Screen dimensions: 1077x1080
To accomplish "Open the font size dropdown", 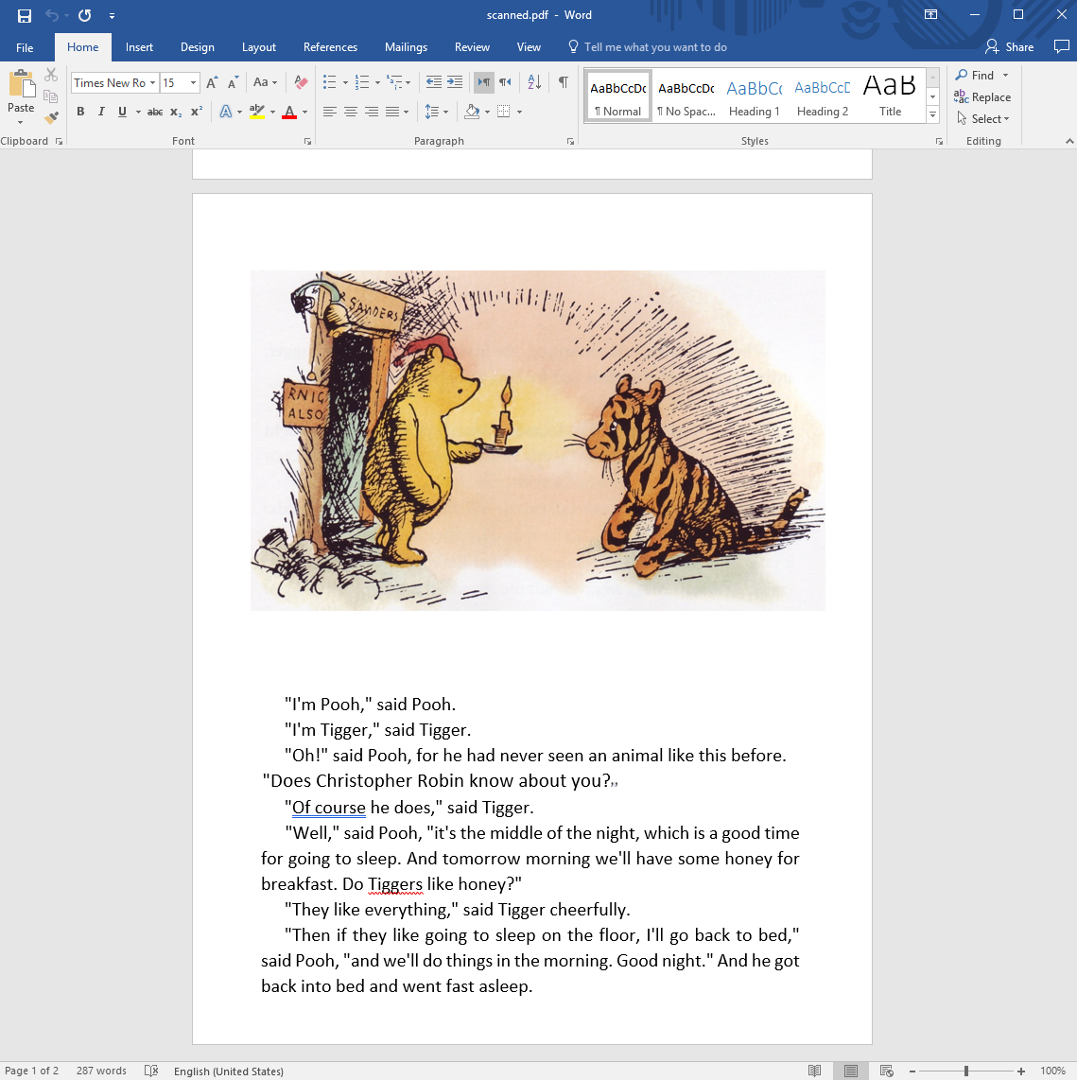I will pyautogui.click(x=194, y=82).
